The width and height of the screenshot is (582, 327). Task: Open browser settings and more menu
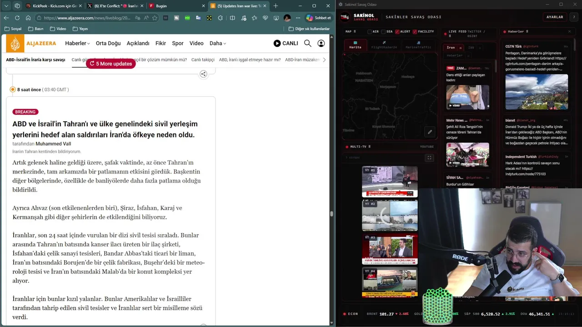298,18
